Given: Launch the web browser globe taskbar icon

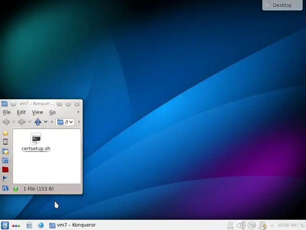Looking at the screenshot, I should pos(41,225).
